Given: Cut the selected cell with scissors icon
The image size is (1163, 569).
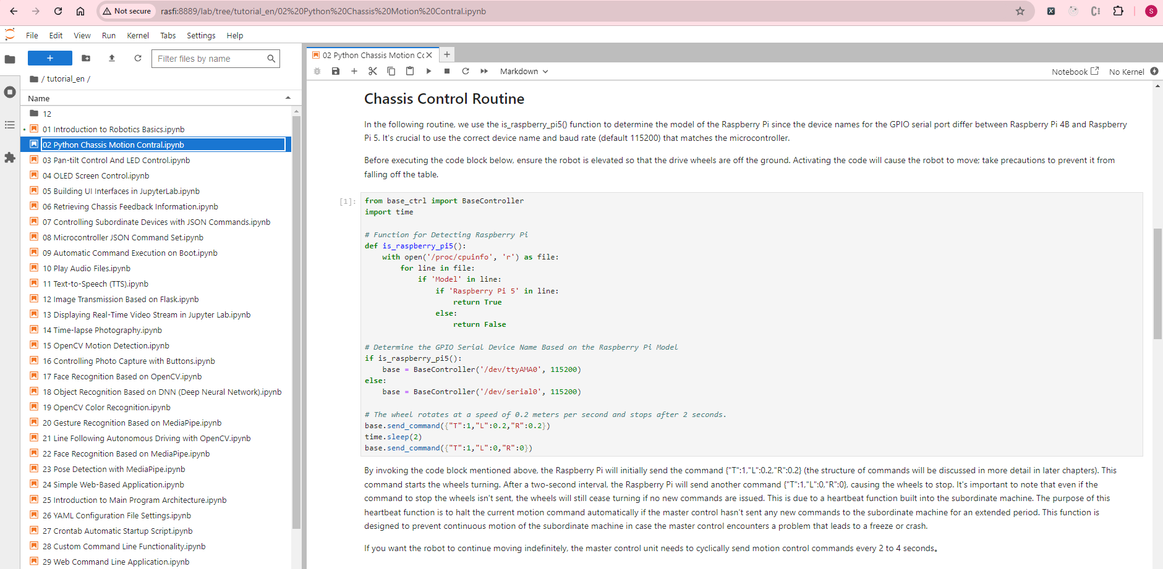Looking at the screenshot, I should pos(373,71).
